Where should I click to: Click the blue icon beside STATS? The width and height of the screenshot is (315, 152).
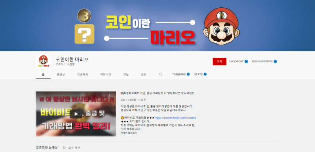pos(205,74)
